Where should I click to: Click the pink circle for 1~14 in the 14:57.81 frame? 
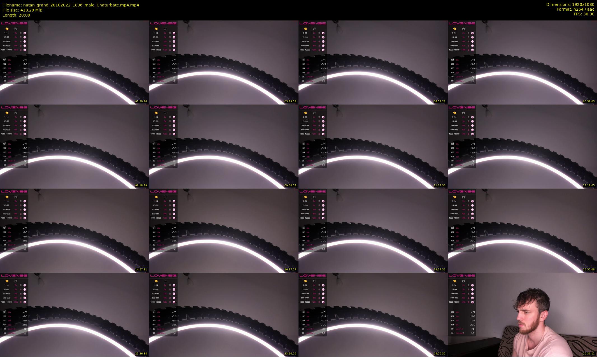coord(25,201)
